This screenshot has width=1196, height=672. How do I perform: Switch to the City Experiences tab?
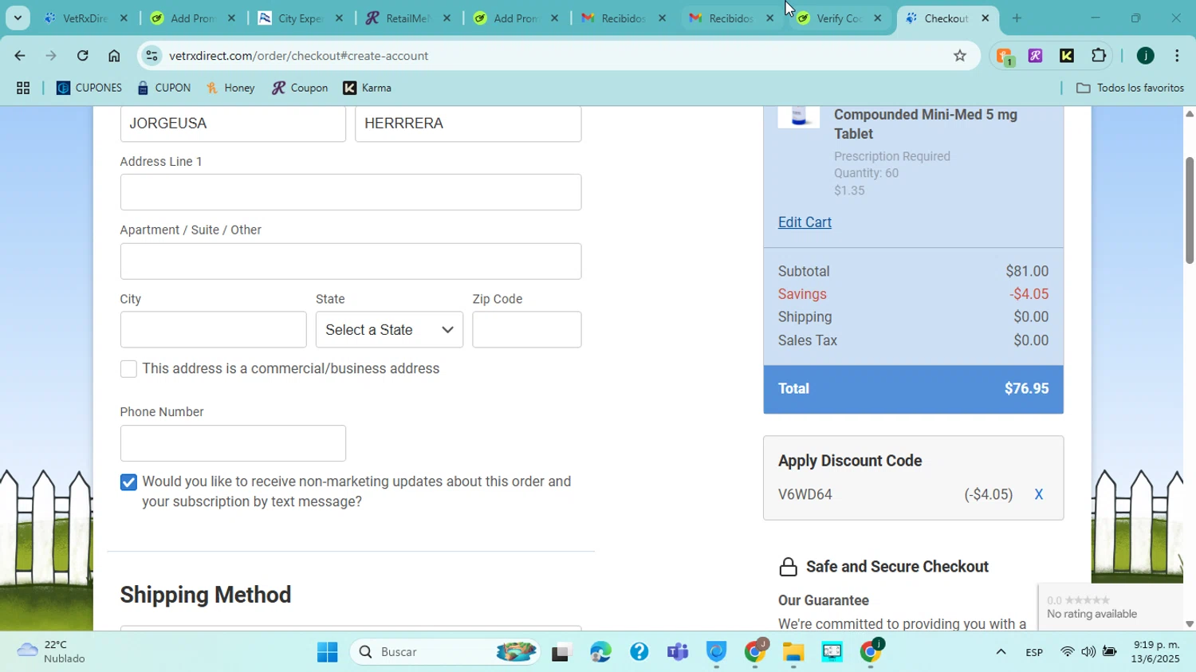301,18
